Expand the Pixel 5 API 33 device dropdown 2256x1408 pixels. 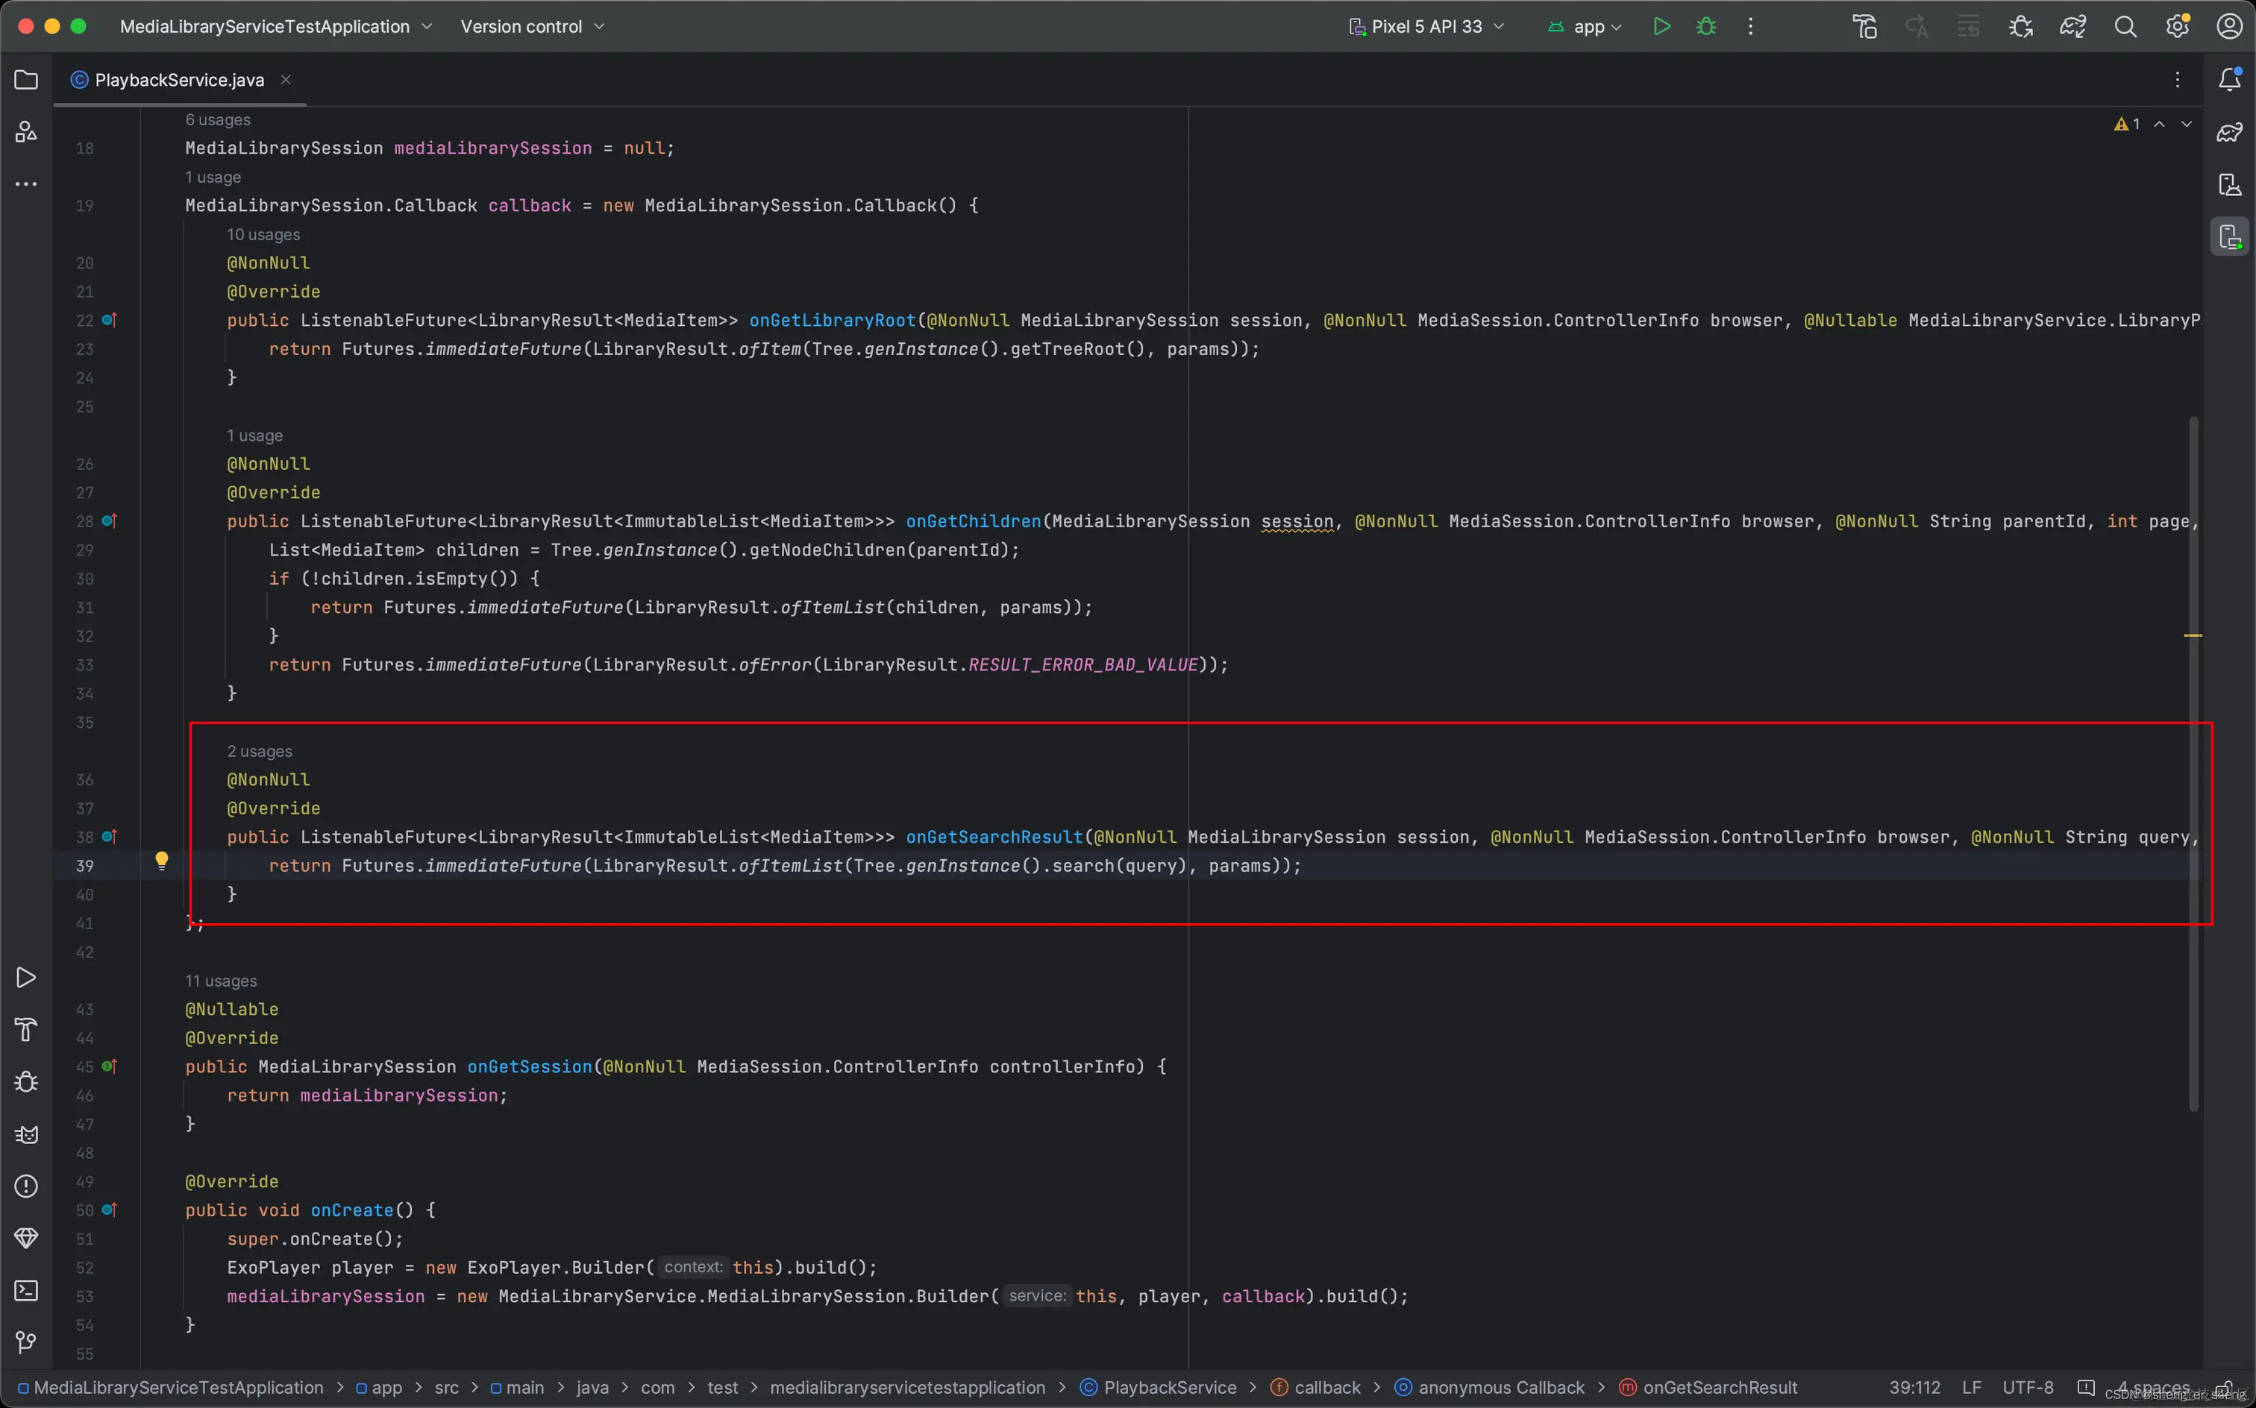coord(1426,26)
